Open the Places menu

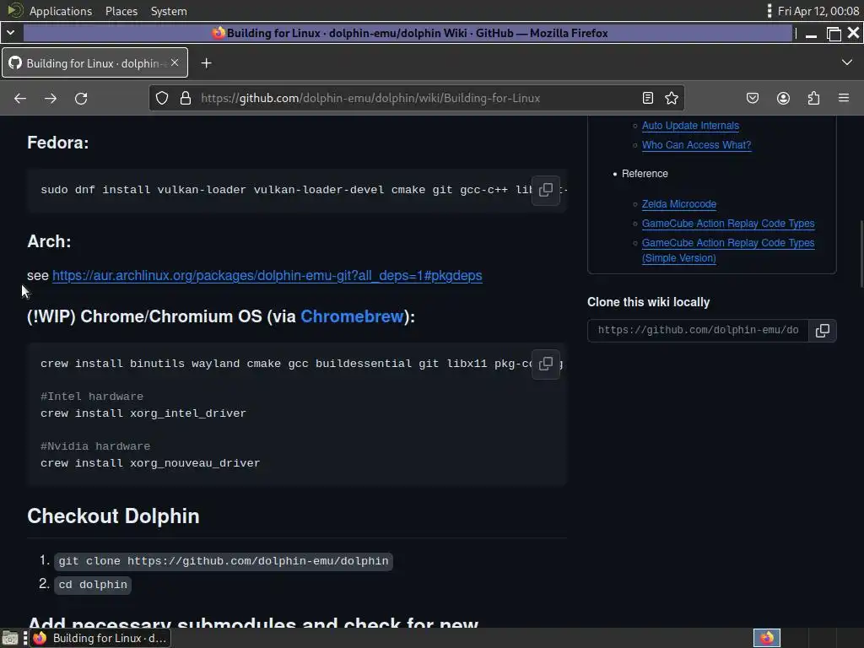(121, 11)
